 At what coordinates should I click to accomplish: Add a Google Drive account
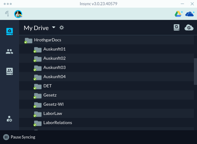[x=179, y=14]
